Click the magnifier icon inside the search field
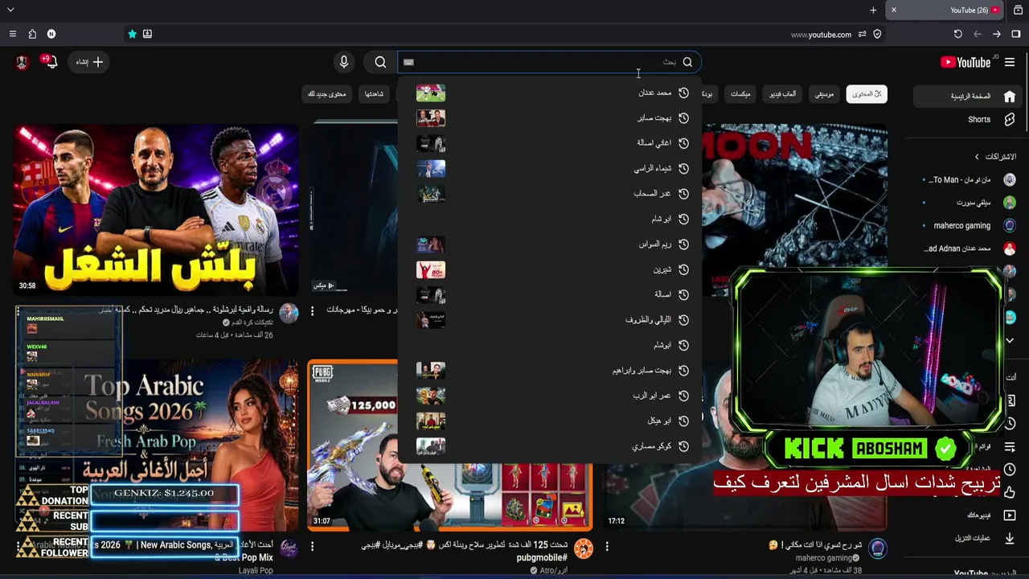This screenshot has height=579, width=1029. tap(687, 62)
